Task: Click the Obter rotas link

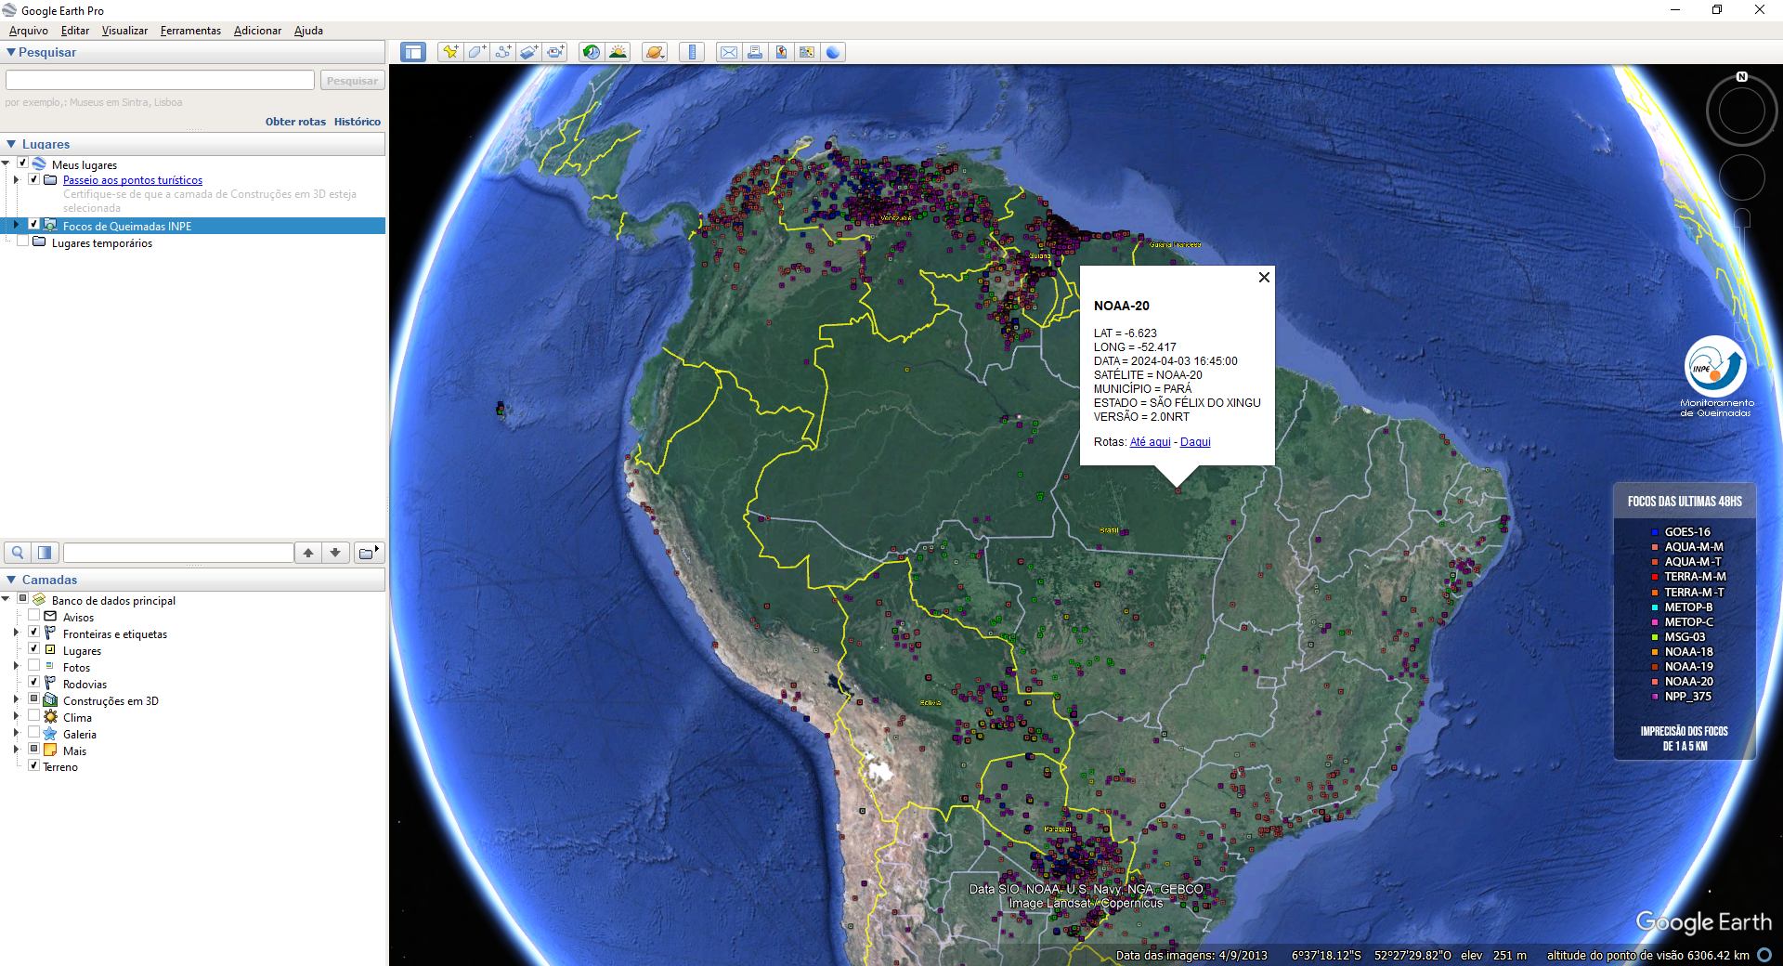Action: tap(295, 122)
